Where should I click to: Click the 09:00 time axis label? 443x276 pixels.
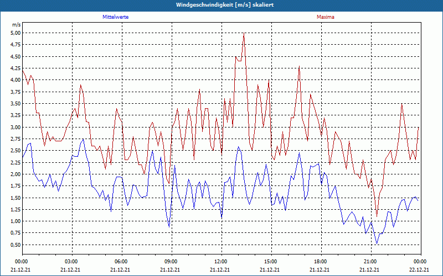(172, 262)
